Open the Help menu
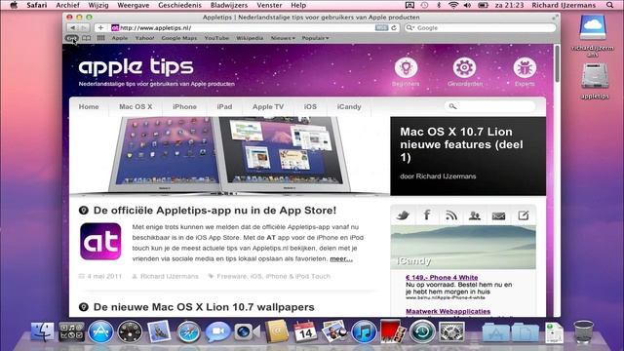 tap(298, 5)
